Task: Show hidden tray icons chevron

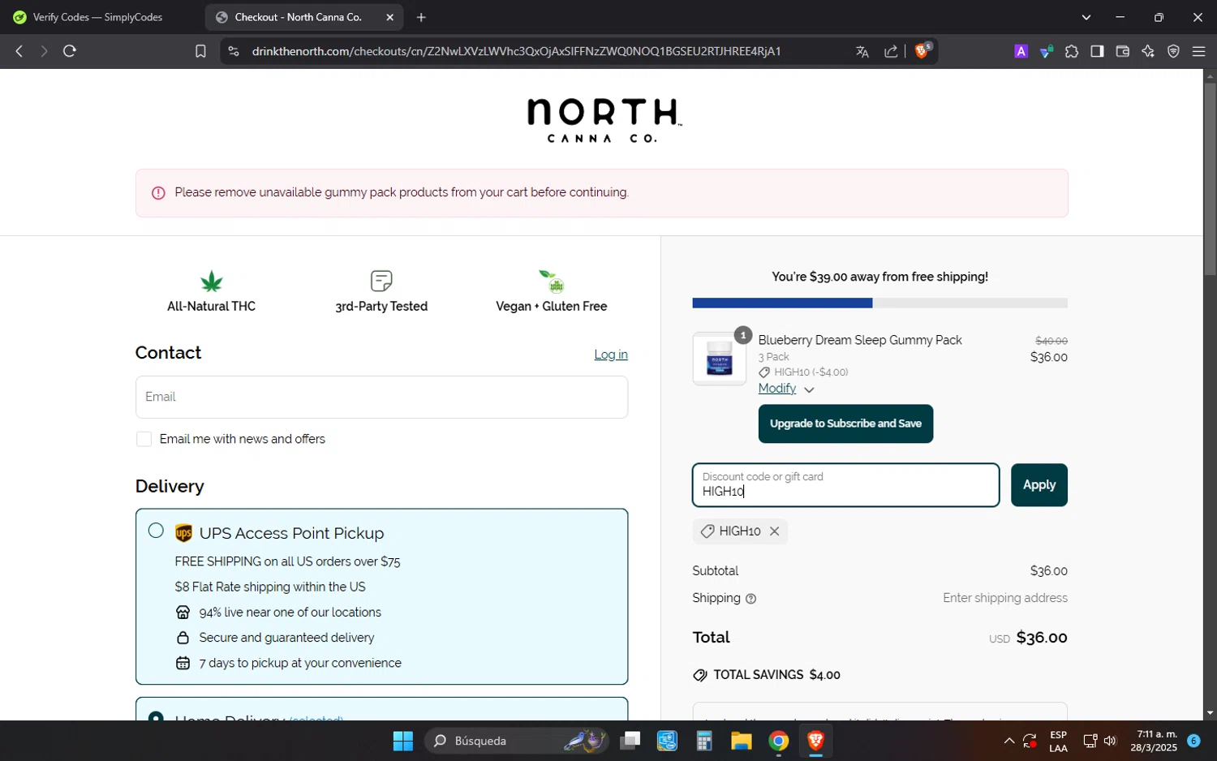Action: tap(1008, 741)
